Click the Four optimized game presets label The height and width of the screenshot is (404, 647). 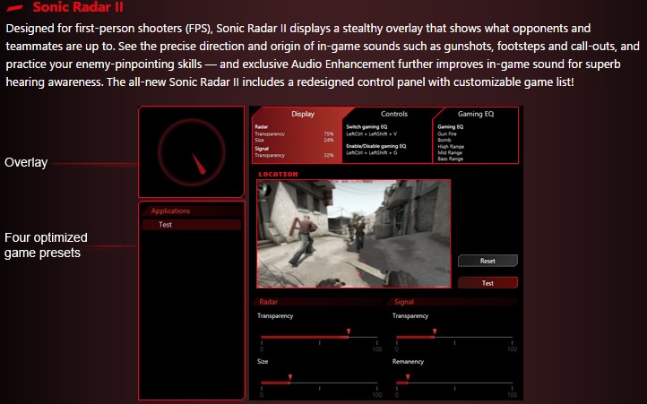pyautogui.click(x=46, y=245)
